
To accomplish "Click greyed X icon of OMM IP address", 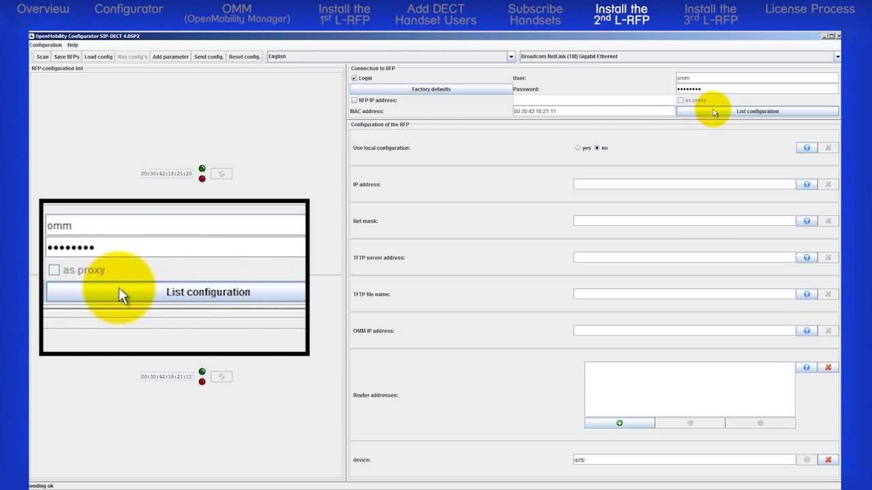I will [828, 331].
